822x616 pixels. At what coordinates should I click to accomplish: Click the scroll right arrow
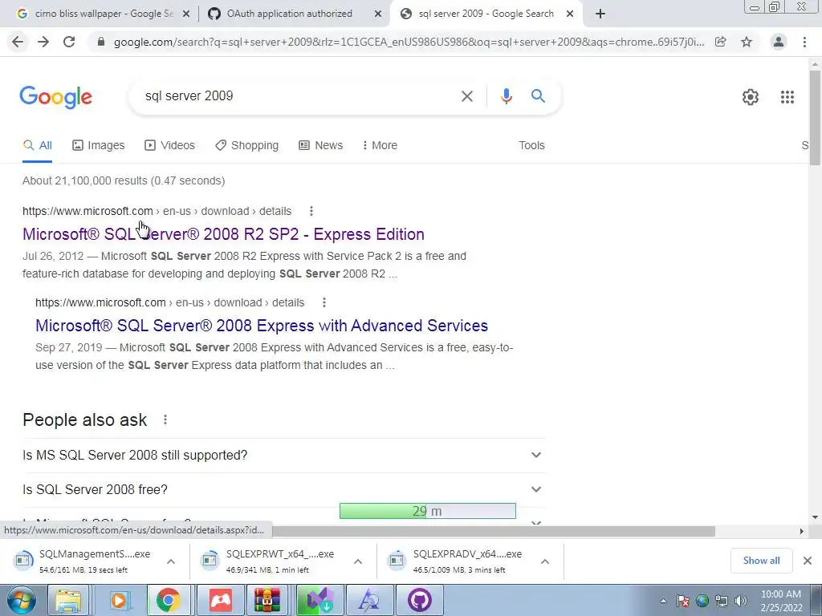801,531
